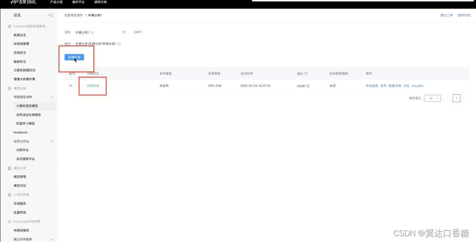Click page number 1 in pagination
The image size is (476, 242).
click(456, 98)
